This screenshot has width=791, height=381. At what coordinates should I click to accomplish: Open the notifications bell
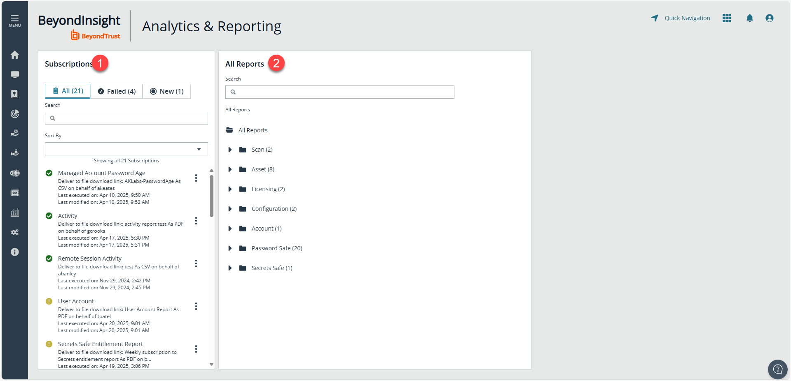click(750, 18)
